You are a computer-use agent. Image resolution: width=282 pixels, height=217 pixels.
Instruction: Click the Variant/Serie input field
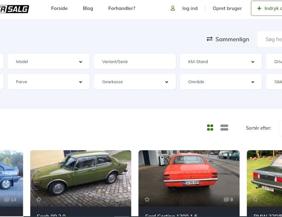[x=134, y=62]
